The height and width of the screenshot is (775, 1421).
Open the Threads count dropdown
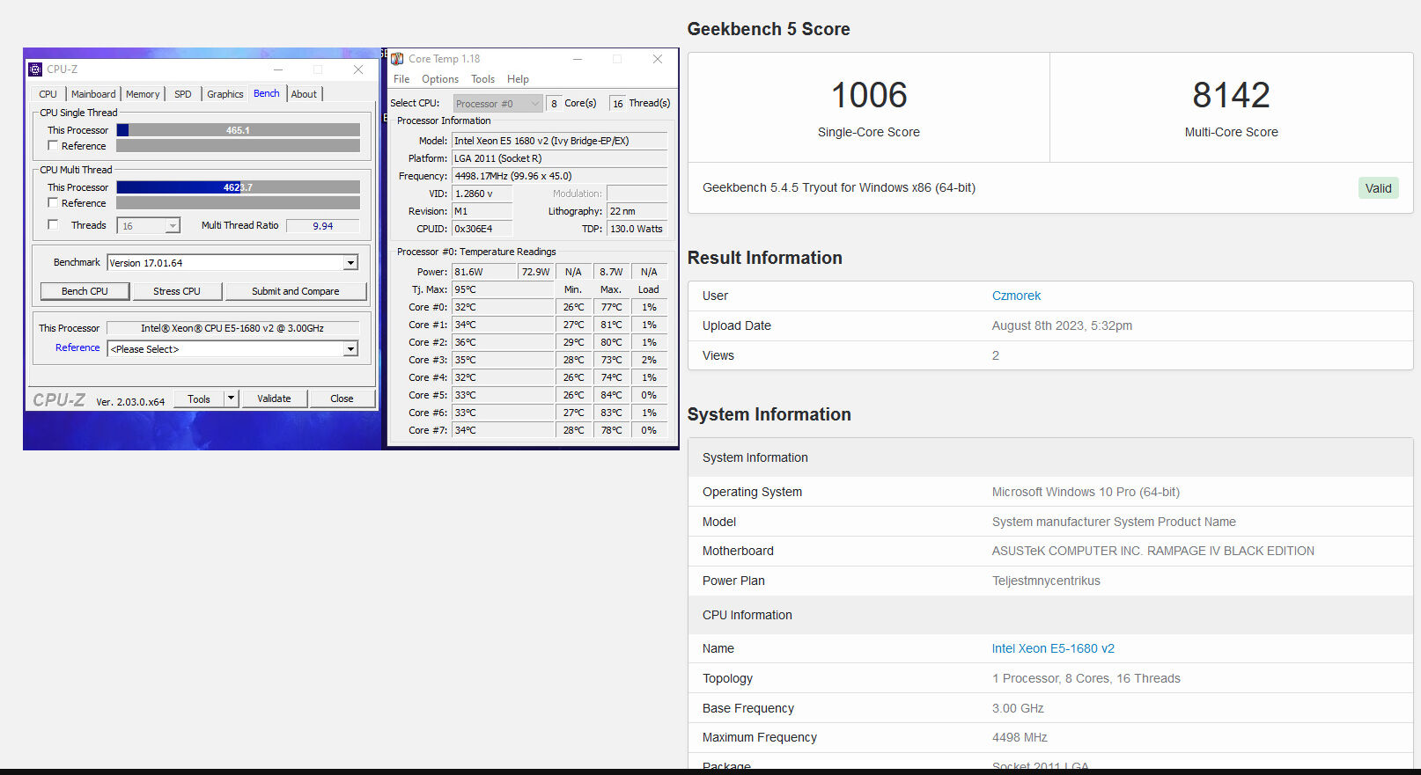[x=149, y=226]
